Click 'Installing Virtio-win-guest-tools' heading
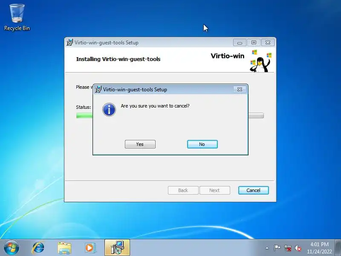Viewport: 341px width, 256px height. point(118,59)
